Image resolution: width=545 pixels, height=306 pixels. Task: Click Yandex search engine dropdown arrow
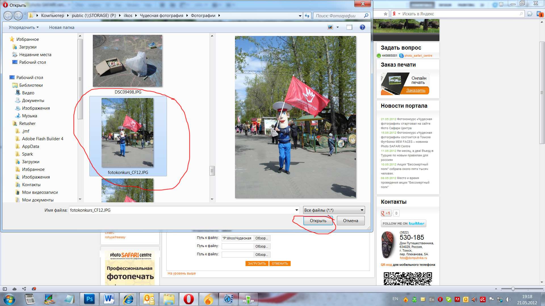(399, 14)
